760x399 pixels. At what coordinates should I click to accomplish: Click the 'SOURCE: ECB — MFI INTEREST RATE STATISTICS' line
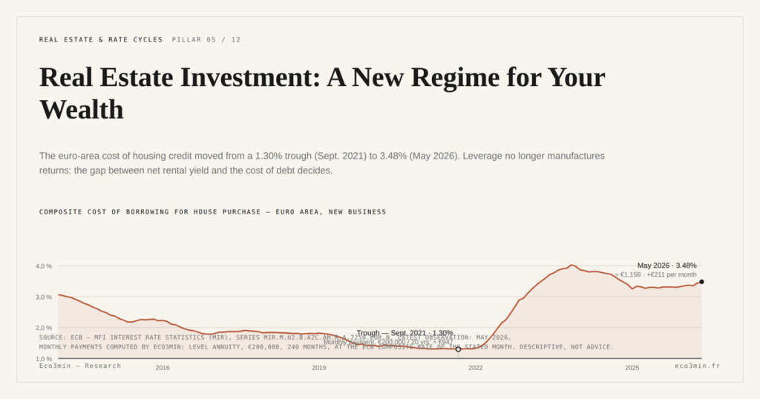point(275,337)
